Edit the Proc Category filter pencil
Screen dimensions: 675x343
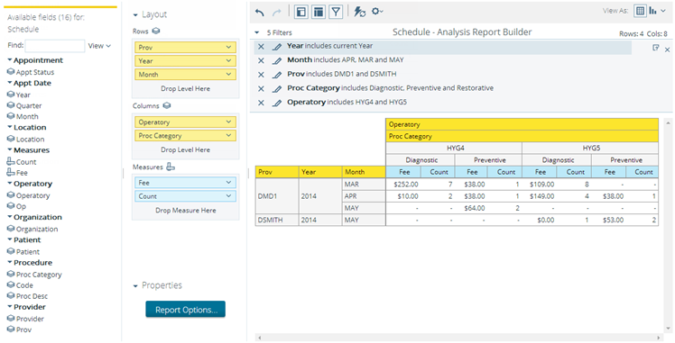pyautogui.click(x=277, y=89)
